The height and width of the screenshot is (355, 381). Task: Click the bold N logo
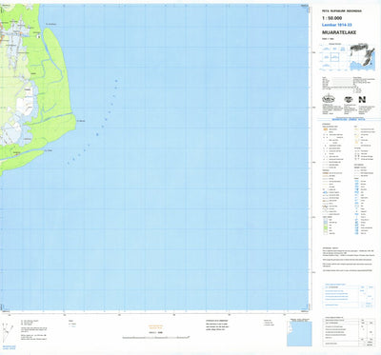tap(362, 100)
